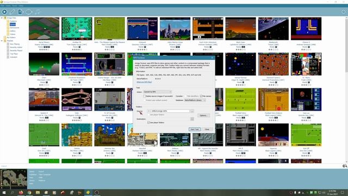The height and width of the screenshot is (196, 348).
Task: Open the File menu
Action: coord(2,5)
